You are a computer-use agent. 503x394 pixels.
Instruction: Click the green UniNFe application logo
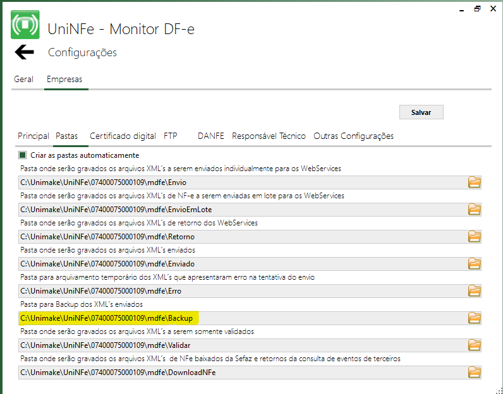click(x=25, y=25)
